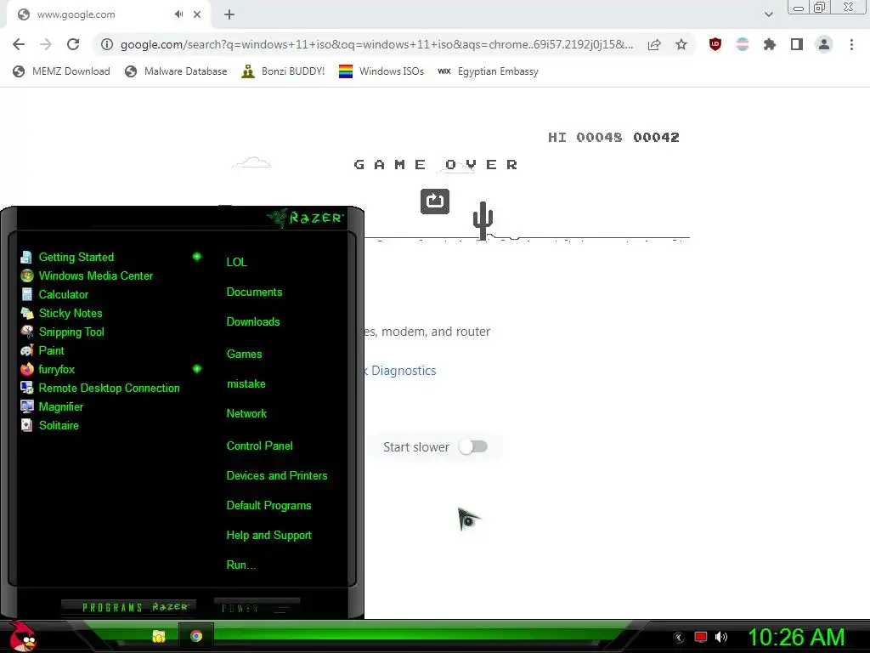Open Control Panel
870x653 pixels.
[259, 446]
